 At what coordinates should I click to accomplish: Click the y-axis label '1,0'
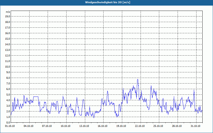tap(8, 117)
